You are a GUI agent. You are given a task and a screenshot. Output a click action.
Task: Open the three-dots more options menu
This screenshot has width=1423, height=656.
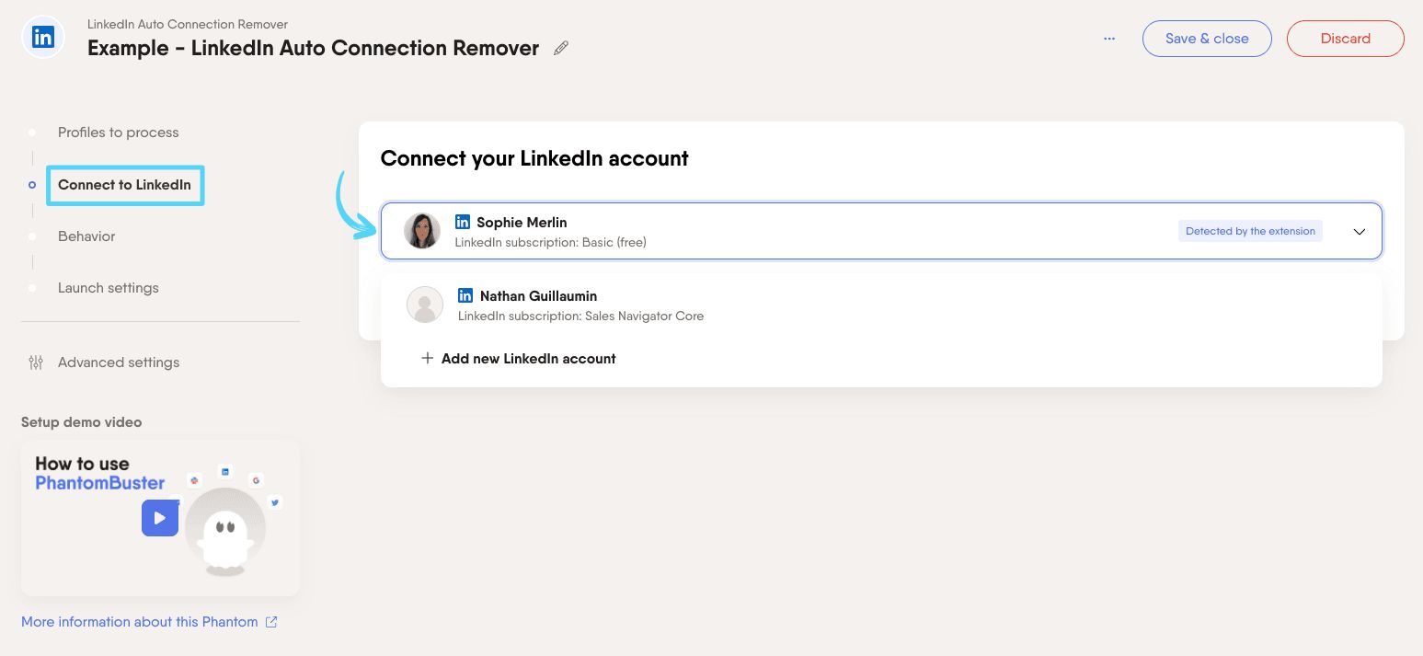pyautogui.click(x=1109, y=39)
